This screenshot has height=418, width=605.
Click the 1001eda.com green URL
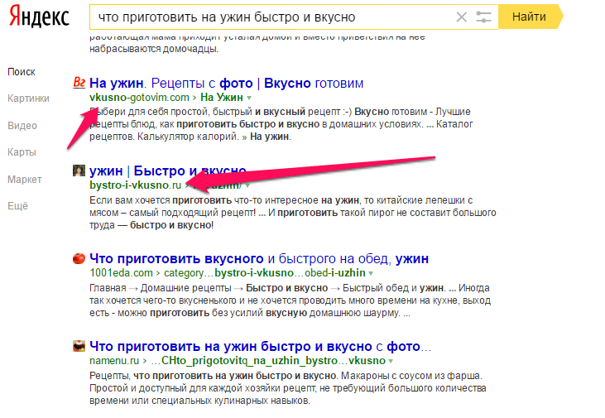click(121, 273)
